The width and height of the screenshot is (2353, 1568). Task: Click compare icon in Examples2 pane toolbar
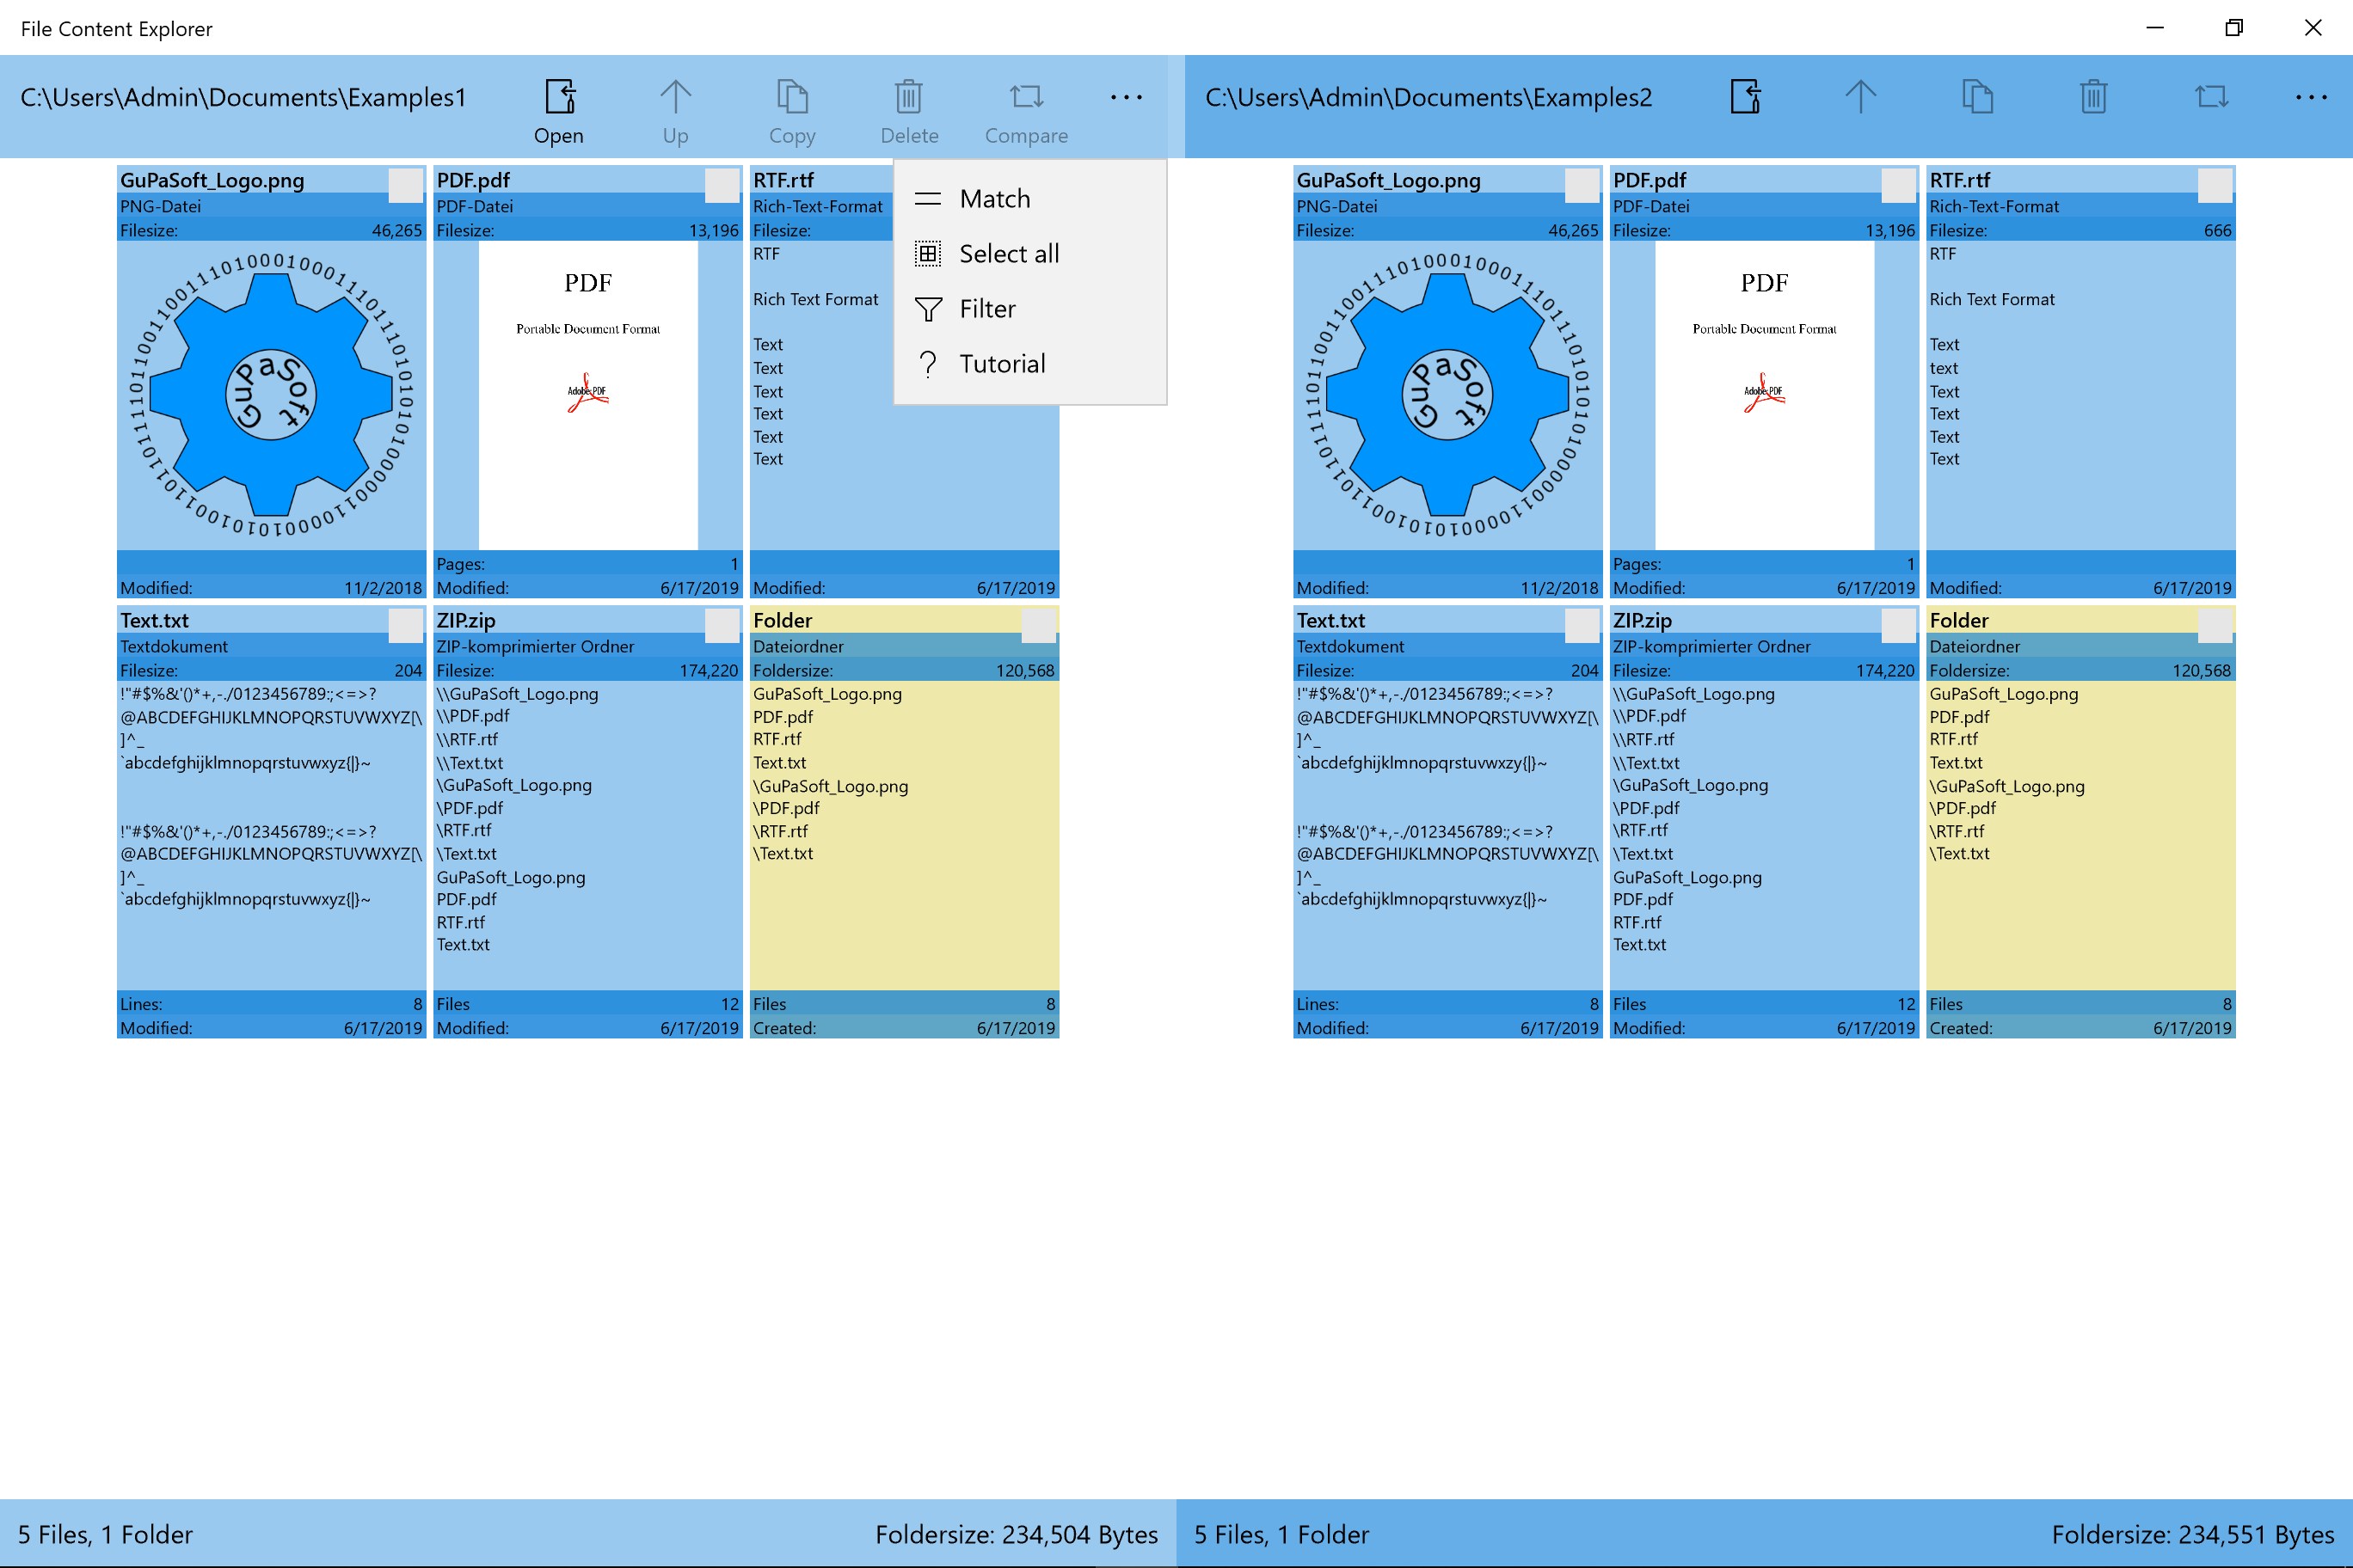[2211, 97]
